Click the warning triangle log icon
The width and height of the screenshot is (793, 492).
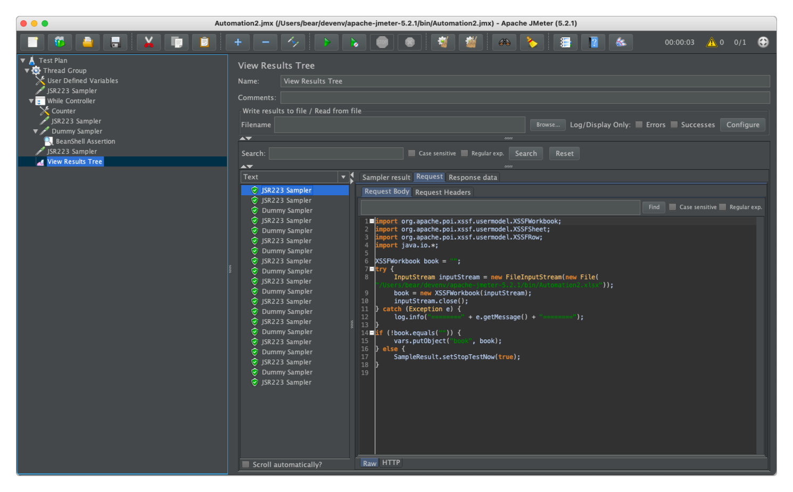click(712, 42)
